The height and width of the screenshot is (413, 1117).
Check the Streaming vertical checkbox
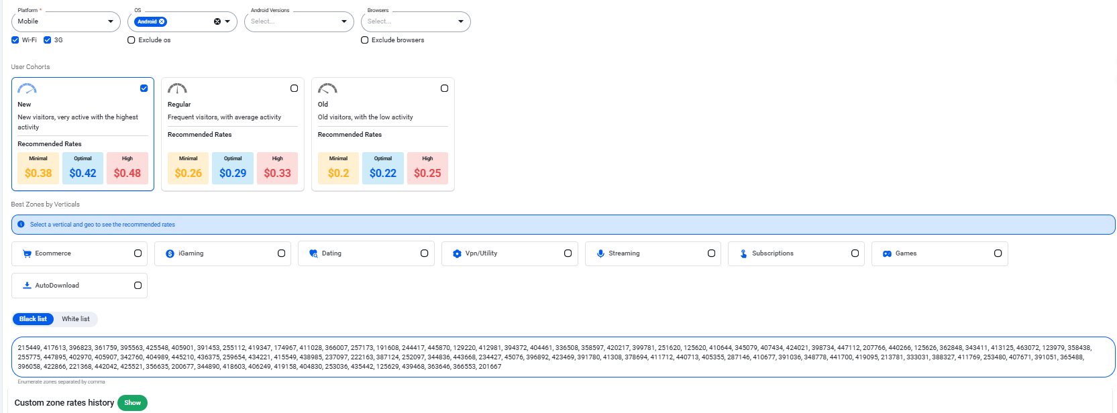click(x=711, y=253)
